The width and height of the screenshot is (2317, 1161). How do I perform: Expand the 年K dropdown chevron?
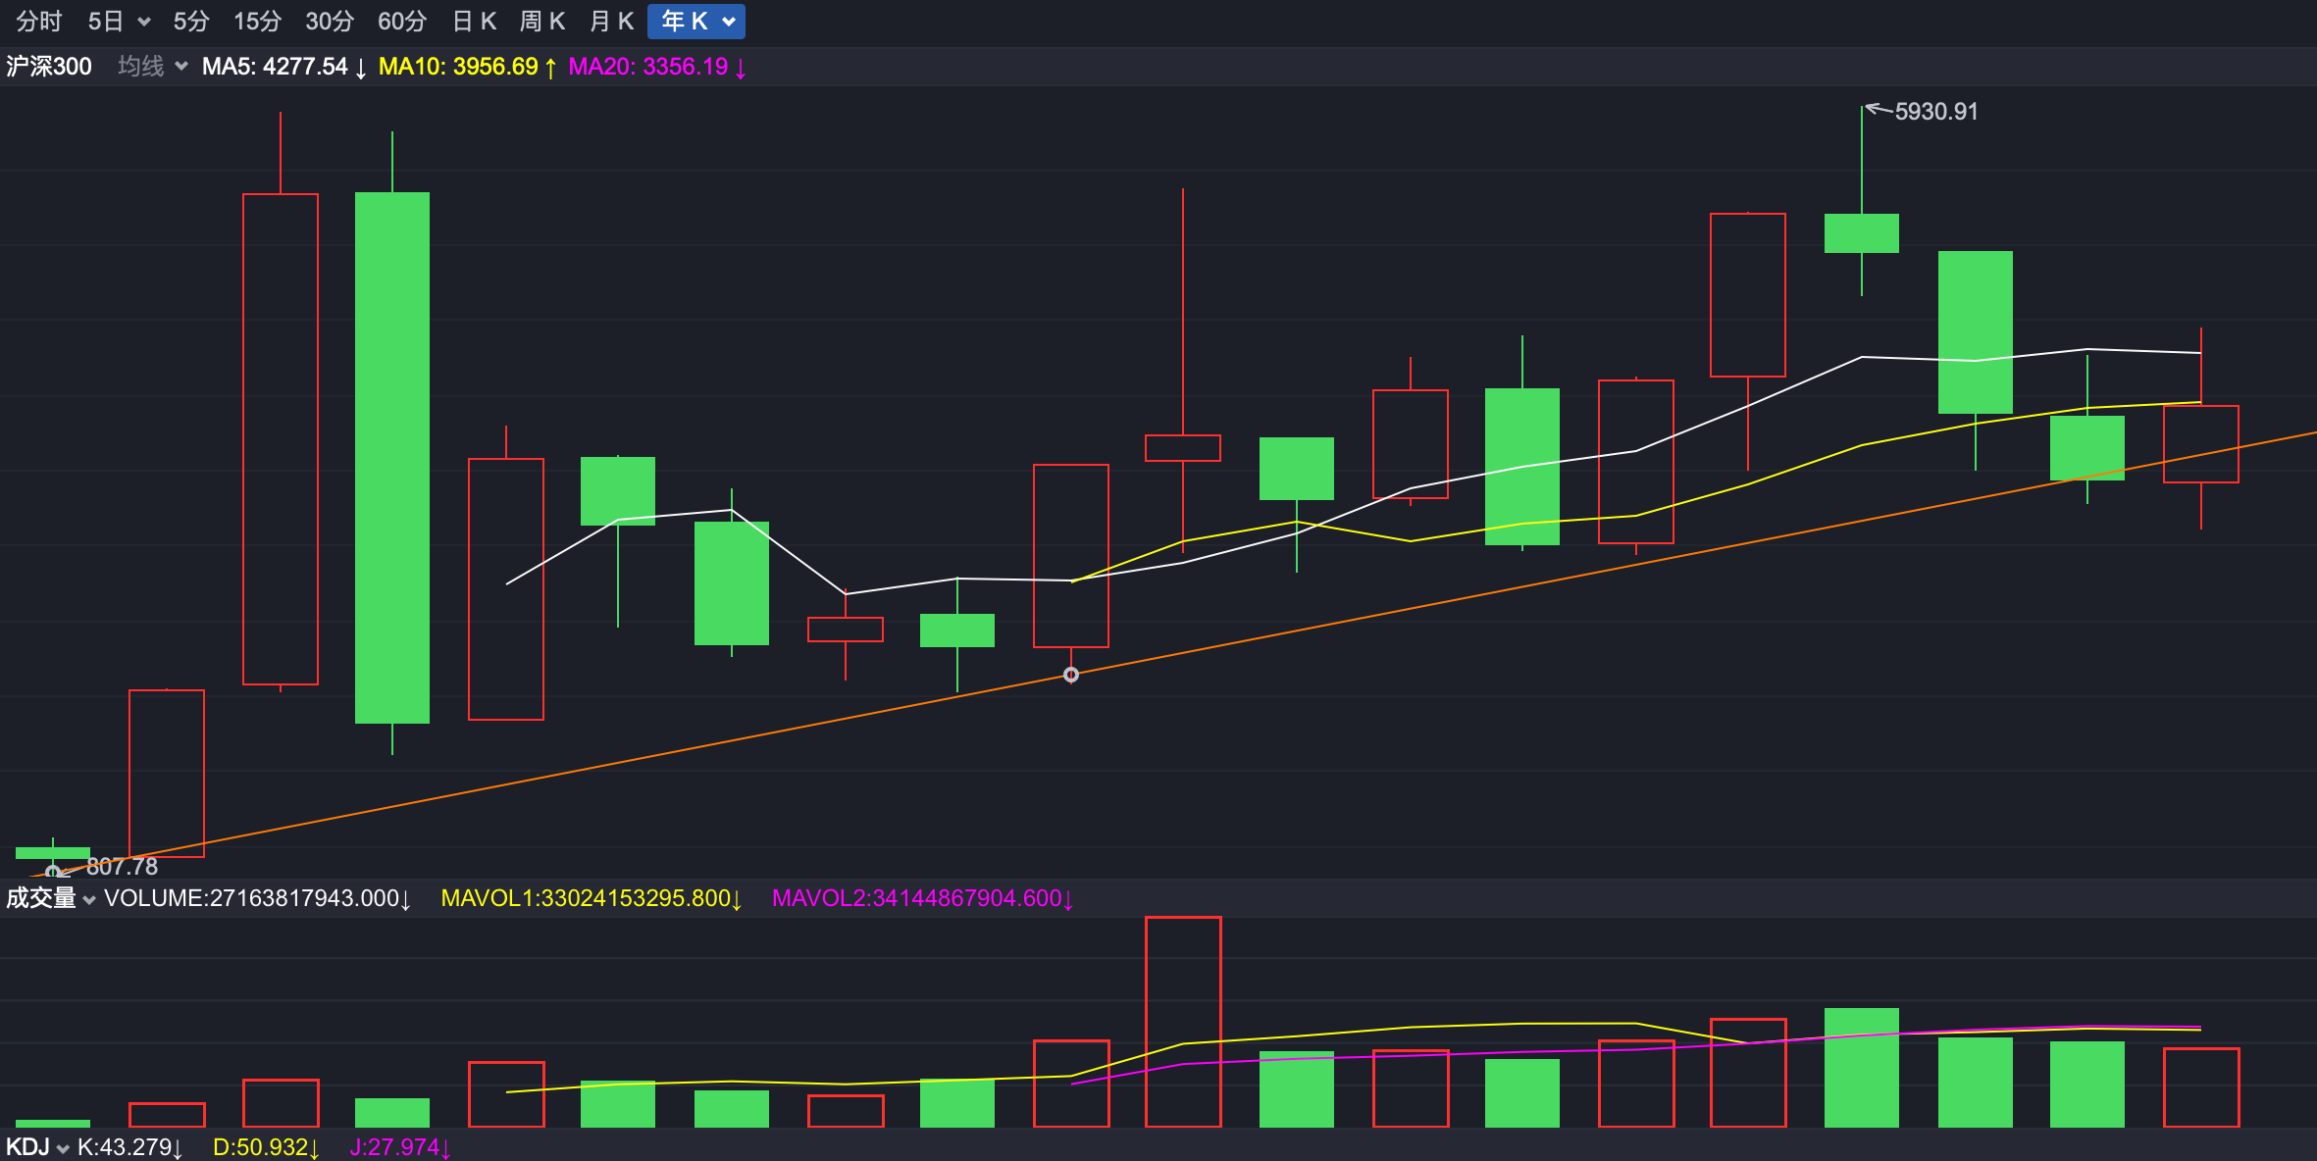729,22
